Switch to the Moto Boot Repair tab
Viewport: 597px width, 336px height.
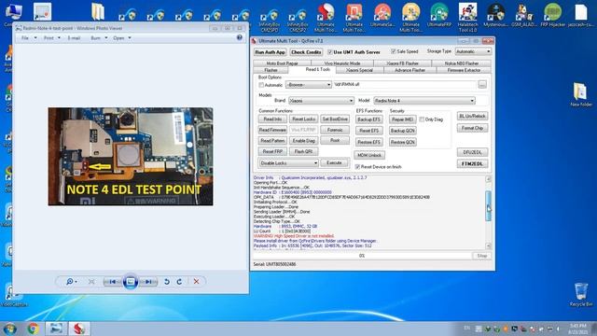(282, 63)
